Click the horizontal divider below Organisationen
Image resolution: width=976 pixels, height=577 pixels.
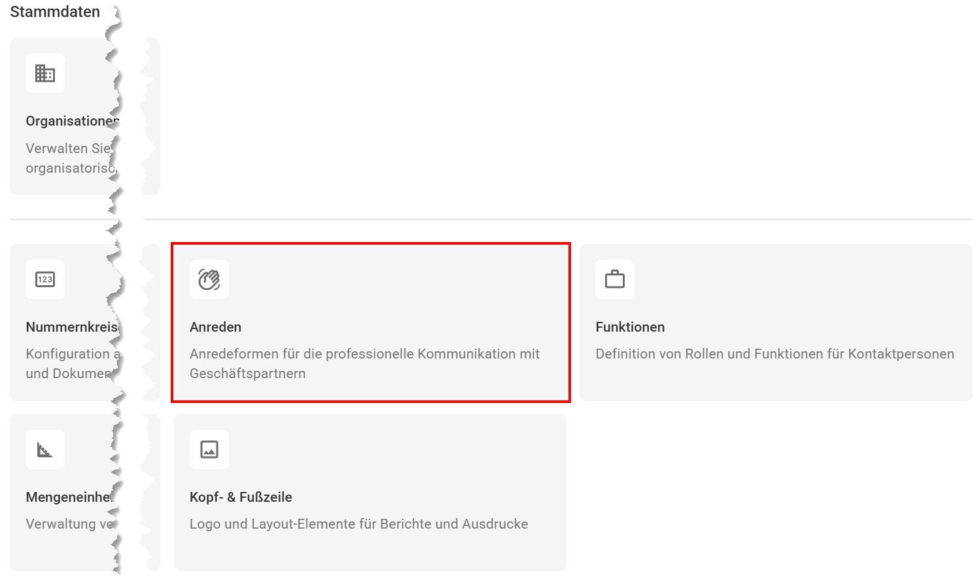(x=556, y=219)
